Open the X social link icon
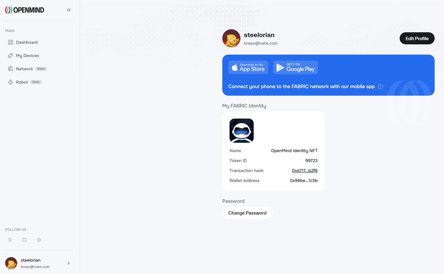This screenshot has width=444, height=274. coord(10,240)
